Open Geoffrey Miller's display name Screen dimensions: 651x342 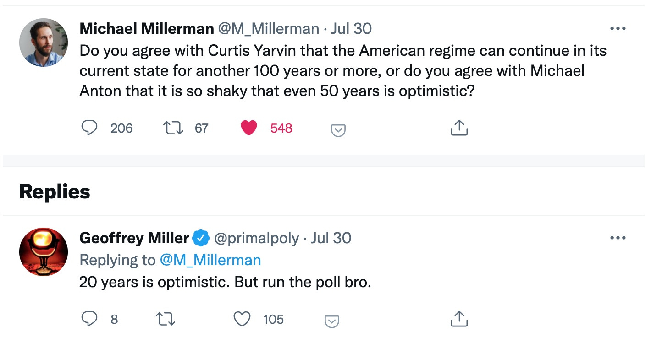(x=134, y=238)
